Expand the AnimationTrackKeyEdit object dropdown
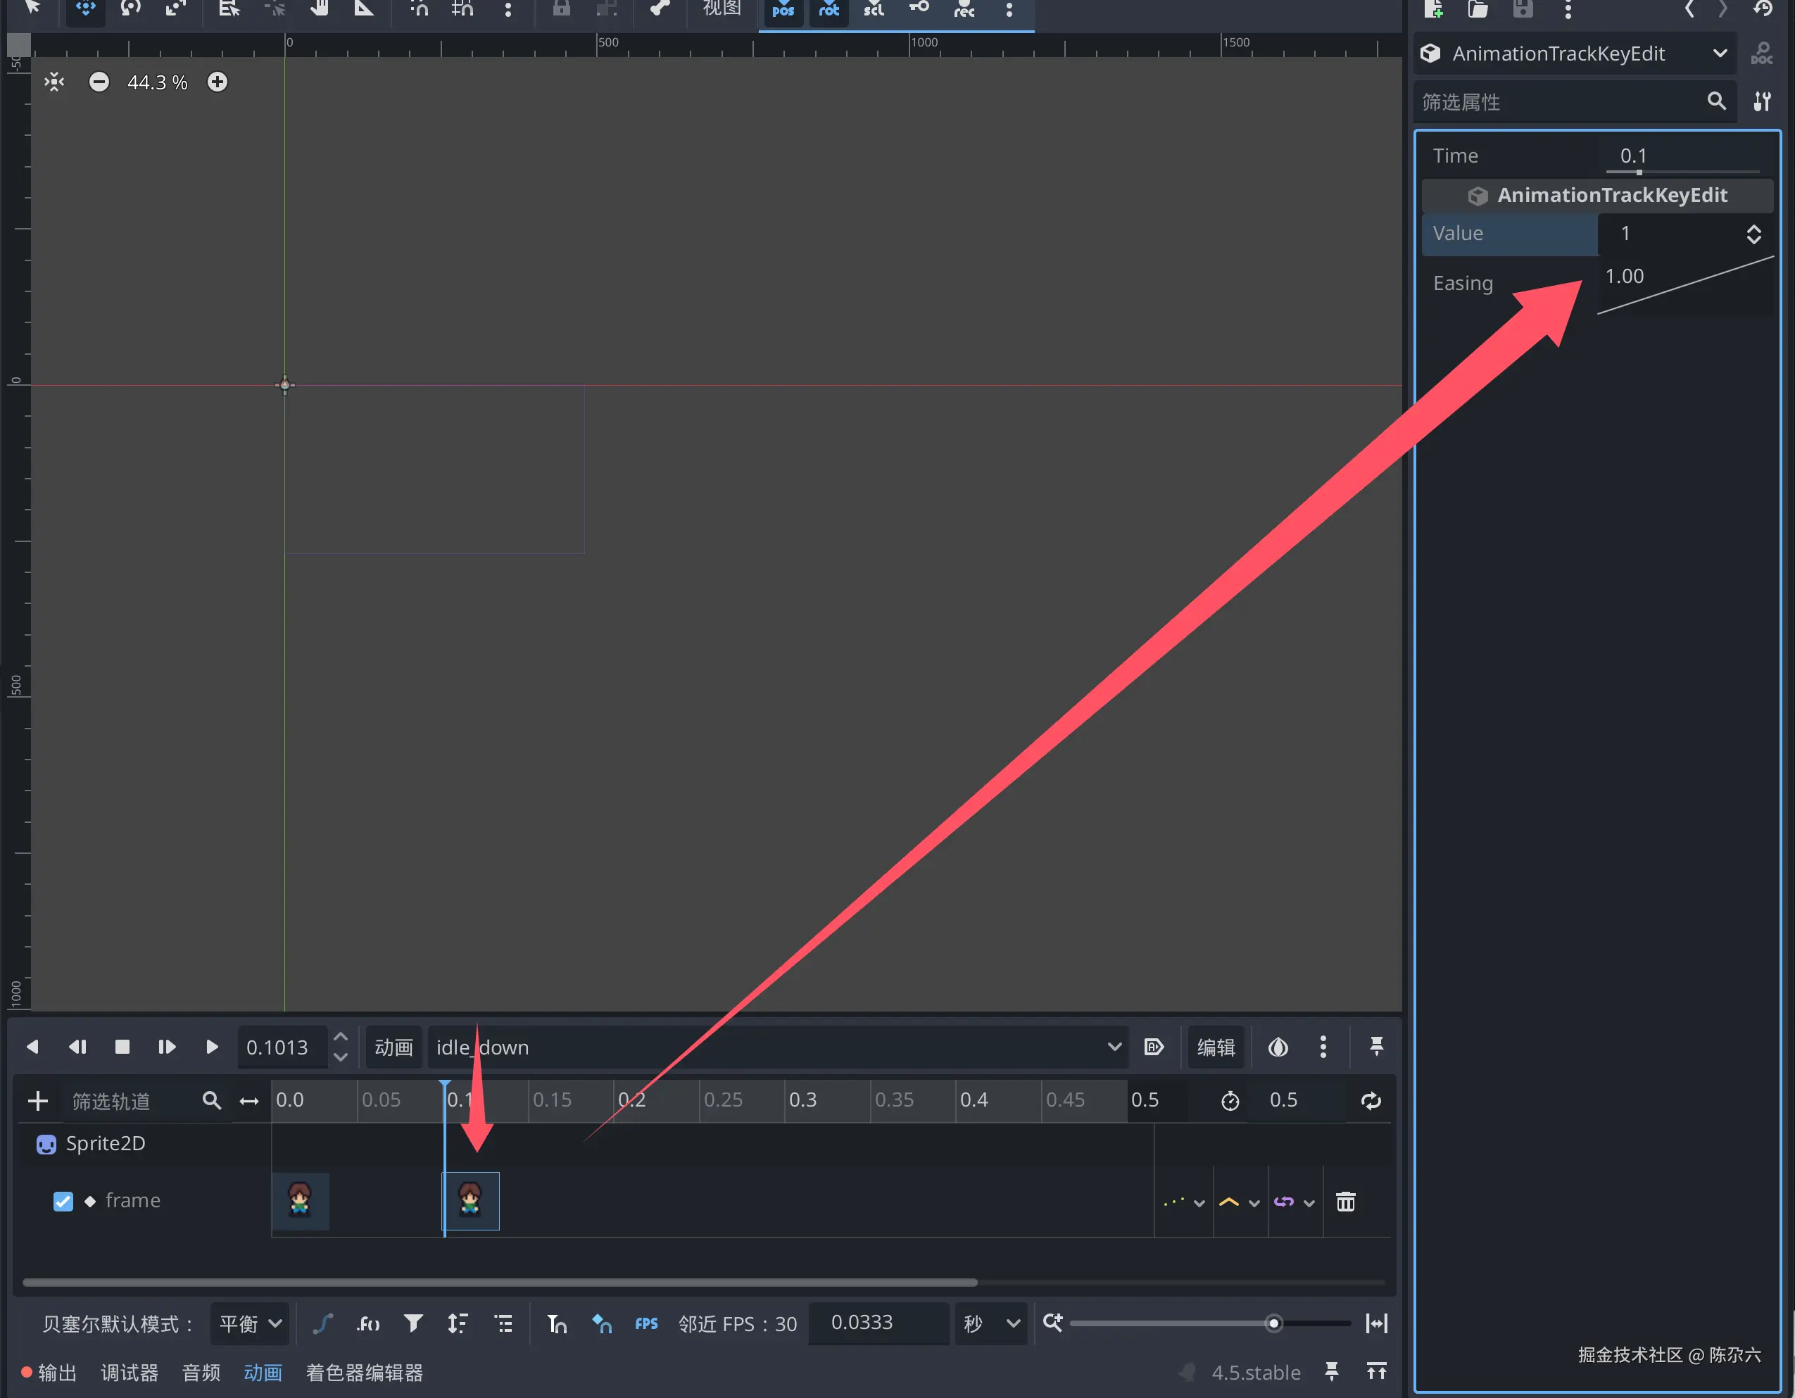The width and height of the screenshot is (1795, 1398). (1720, 53)
